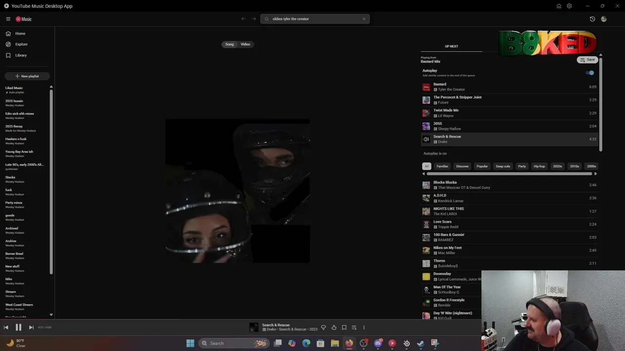Dislike Search & Rescue in player bar
Screen dimensions: 625x351
pos(323,328)
